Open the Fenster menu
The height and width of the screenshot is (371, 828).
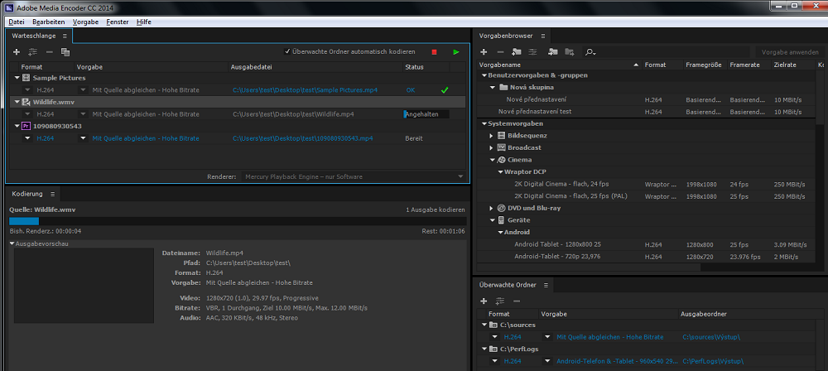click(x=118, y=22)
